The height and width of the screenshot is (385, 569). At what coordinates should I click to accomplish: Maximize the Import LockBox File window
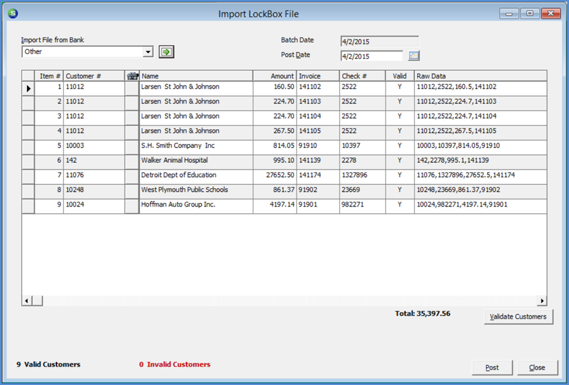coord(530,13)
